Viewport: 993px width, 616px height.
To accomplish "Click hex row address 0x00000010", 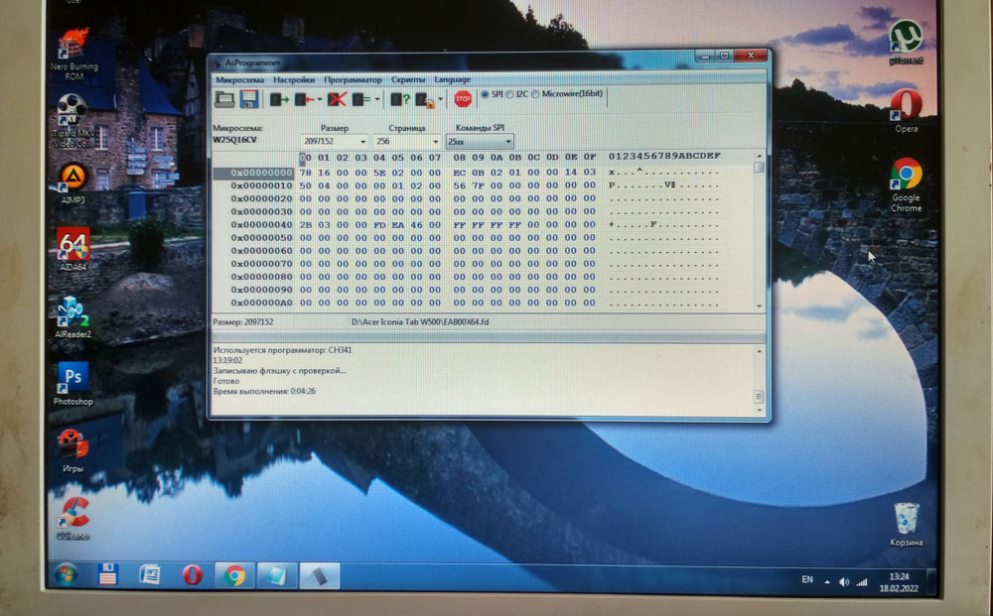I will [x=261, y=185].
